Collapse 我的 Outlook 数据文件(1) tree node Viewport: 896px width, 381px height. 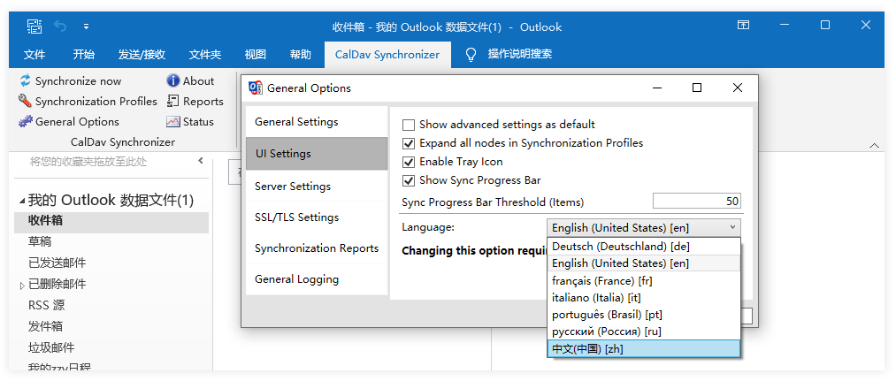tap(22, 201)
